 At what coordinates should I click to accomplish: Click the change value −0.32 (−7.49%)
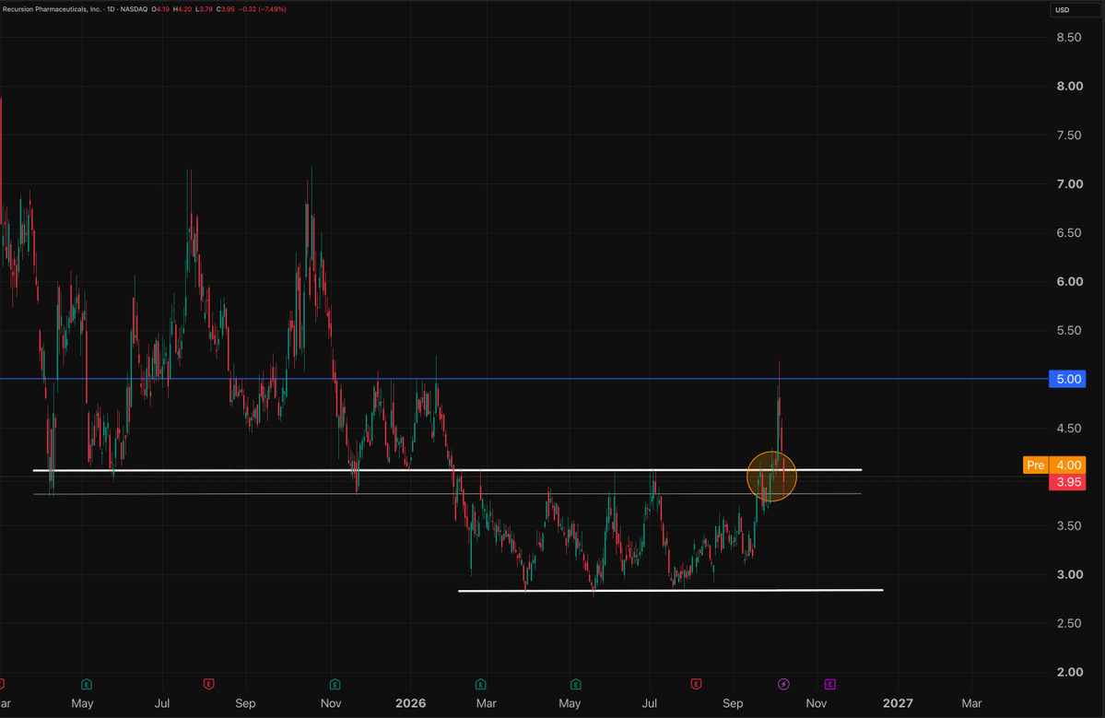click(x=262, y=9)
